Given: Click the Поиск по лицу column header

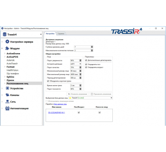Looking at the screenshot, I should [x=102, y=107].
